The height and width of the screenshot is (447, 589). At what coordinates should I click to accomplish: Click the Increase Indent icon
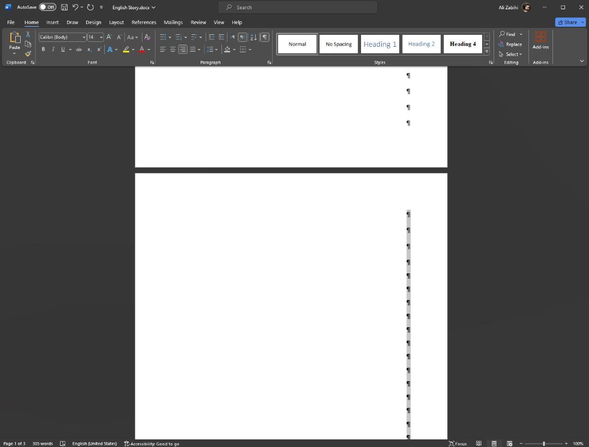pos(221,37)
